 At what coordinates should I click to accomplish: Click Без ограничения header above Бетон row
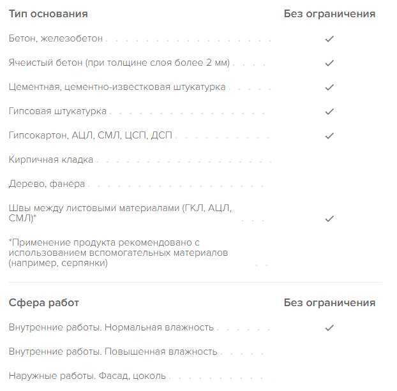tap(329, 13)
